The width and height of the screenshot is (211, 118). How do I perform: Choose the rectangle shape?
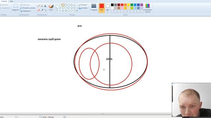(66, 5)
